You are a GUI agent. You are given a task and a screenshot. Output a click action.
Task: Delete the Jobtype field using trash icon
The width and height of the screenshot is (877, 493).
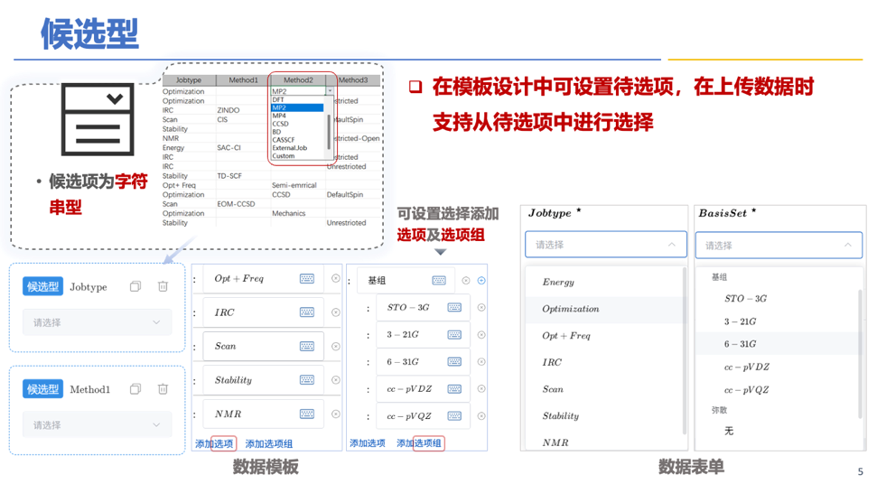[x=163, y=286]
